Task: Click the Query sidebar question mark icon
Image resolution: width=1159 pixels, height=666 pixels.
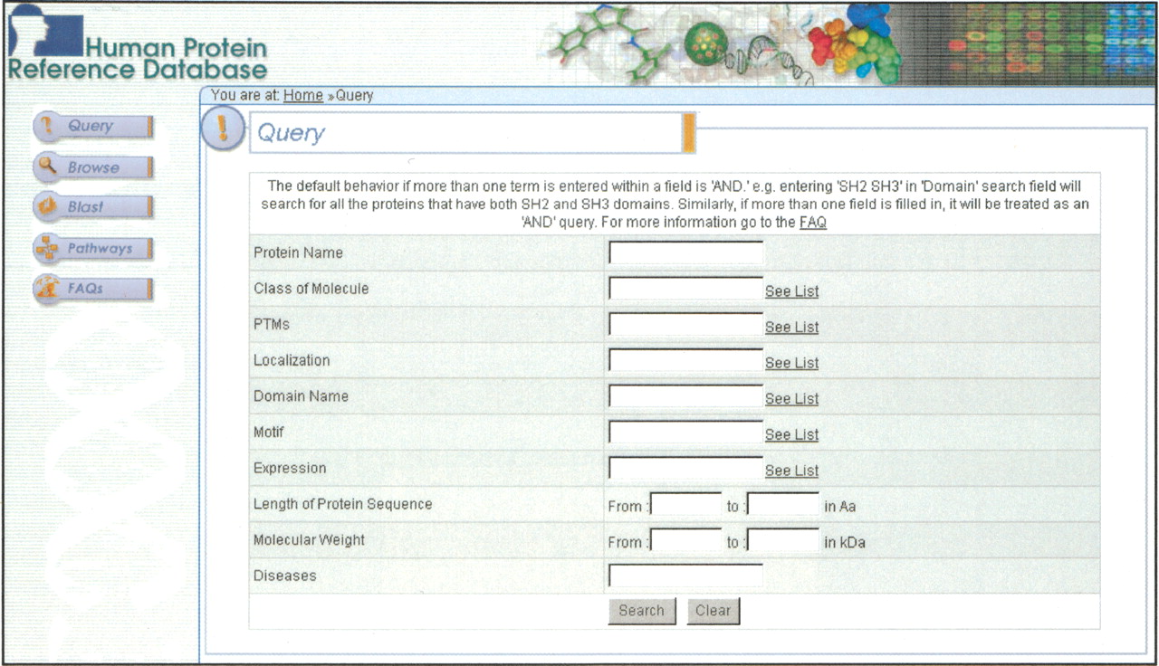Action: pos(47,127)
